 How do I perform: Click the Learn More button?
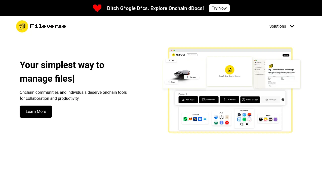36,112
